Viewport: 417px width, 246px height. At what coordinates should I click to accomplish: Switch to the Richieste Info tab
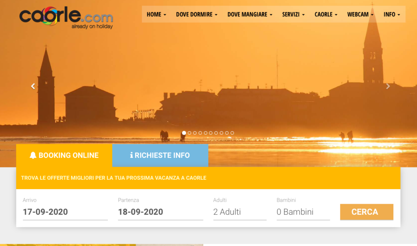click(x=160, y=155)
